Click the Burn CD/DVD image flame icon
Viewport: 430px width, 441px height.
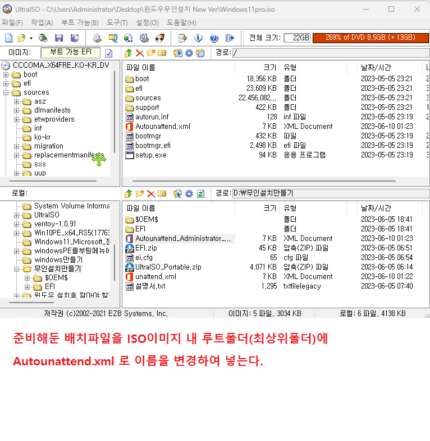coord(160,38)
